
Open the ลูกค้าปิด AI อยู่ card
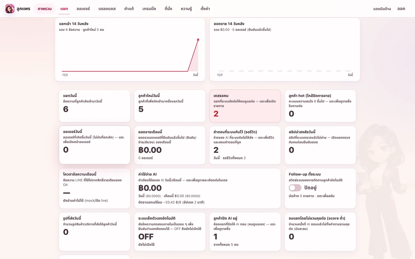pyautogui.click(x=245, y=231)
